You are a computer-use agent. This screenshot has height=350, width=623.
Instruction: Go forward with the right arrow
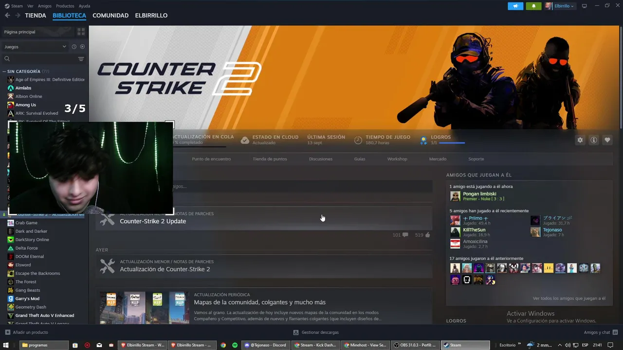point(18,16)
